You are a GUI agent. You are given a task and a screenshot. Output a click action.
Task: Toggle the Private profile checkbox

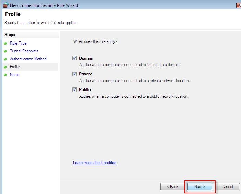pyautogui.click(x=74, y=74)
